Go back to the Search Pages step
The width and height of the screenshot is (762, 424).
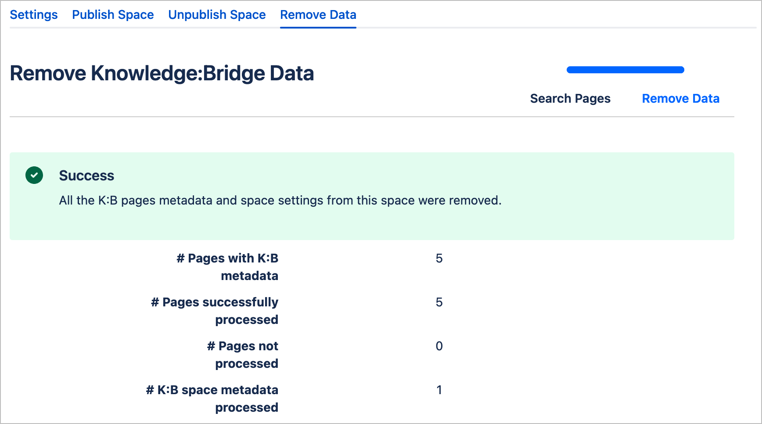click(570, 99)
